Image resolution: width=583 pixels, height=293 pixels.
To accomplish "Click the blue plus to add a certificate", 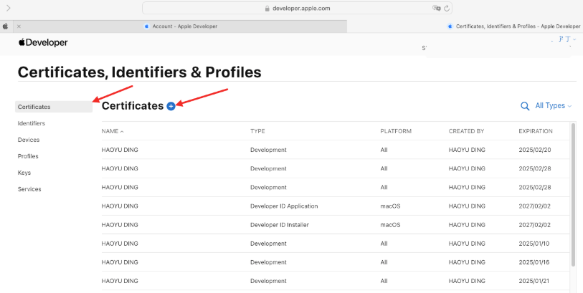I will click(x=171, y=106).
